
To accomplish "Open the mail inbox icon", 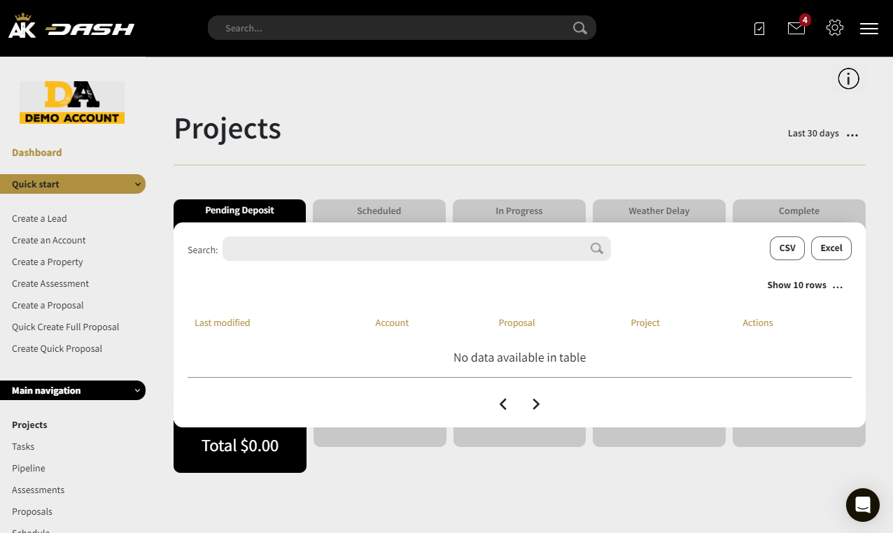I will [796, 28].
